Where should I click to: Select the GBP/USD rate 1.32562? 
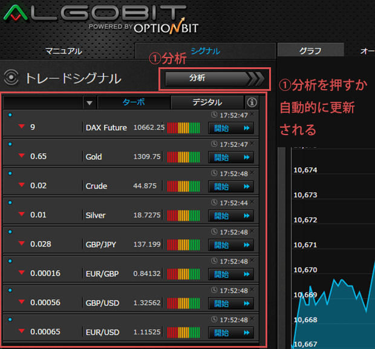tap(147, 303)
